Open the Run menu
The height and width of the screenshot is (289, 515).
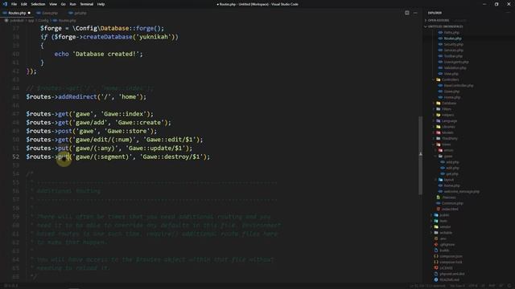pos(72,4)
